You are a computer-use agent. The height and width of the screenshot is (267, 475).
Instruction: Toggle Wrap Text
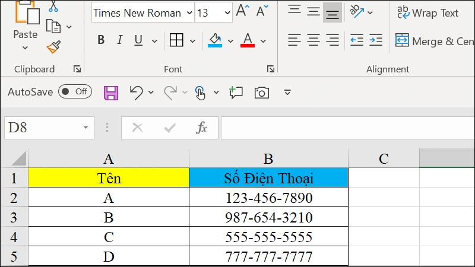427,12
